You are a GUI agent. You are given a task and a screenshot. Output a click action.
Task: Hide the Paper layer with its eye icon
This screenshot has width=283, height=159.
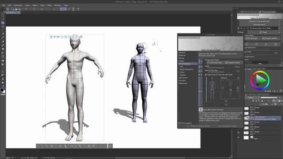coord(239,137)
